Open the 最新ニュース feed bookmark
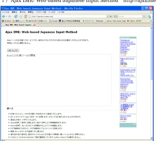Viewport: 156px width, 141px height. (19, 21)
